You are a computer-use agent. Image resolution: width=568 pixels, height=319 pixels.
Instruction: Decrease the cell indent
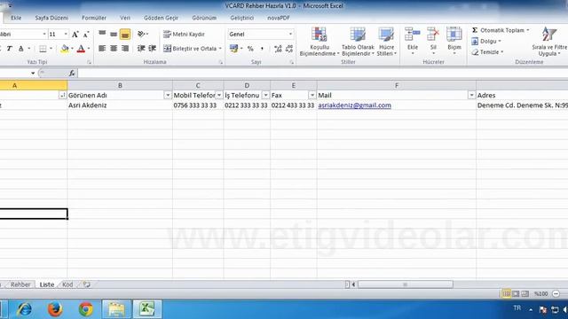[141, 49]
